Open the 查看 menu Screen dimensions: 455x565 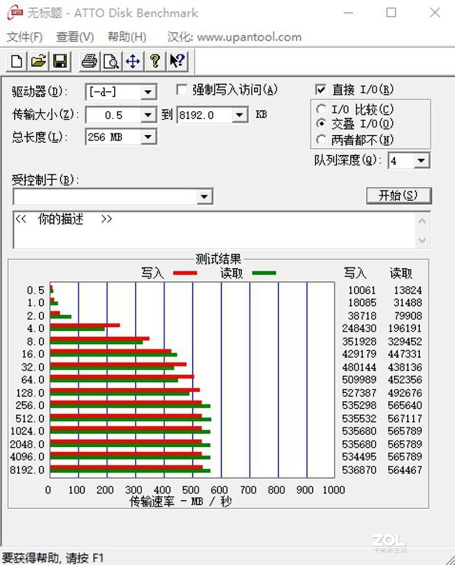point(74,37)
